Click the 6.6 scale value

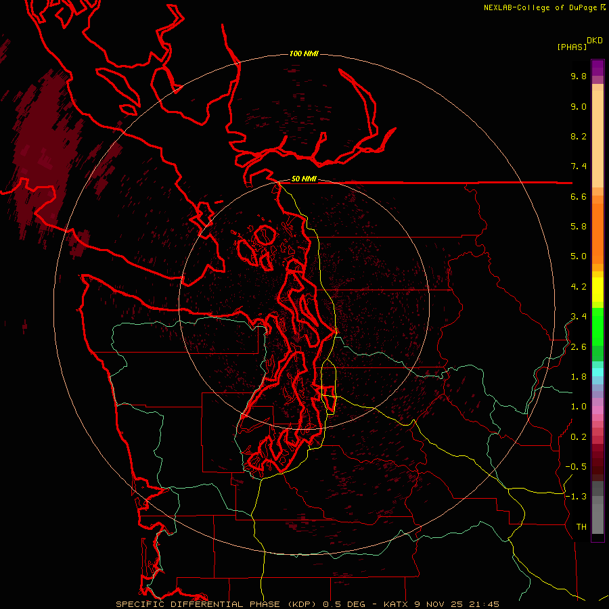coord(579,196)
